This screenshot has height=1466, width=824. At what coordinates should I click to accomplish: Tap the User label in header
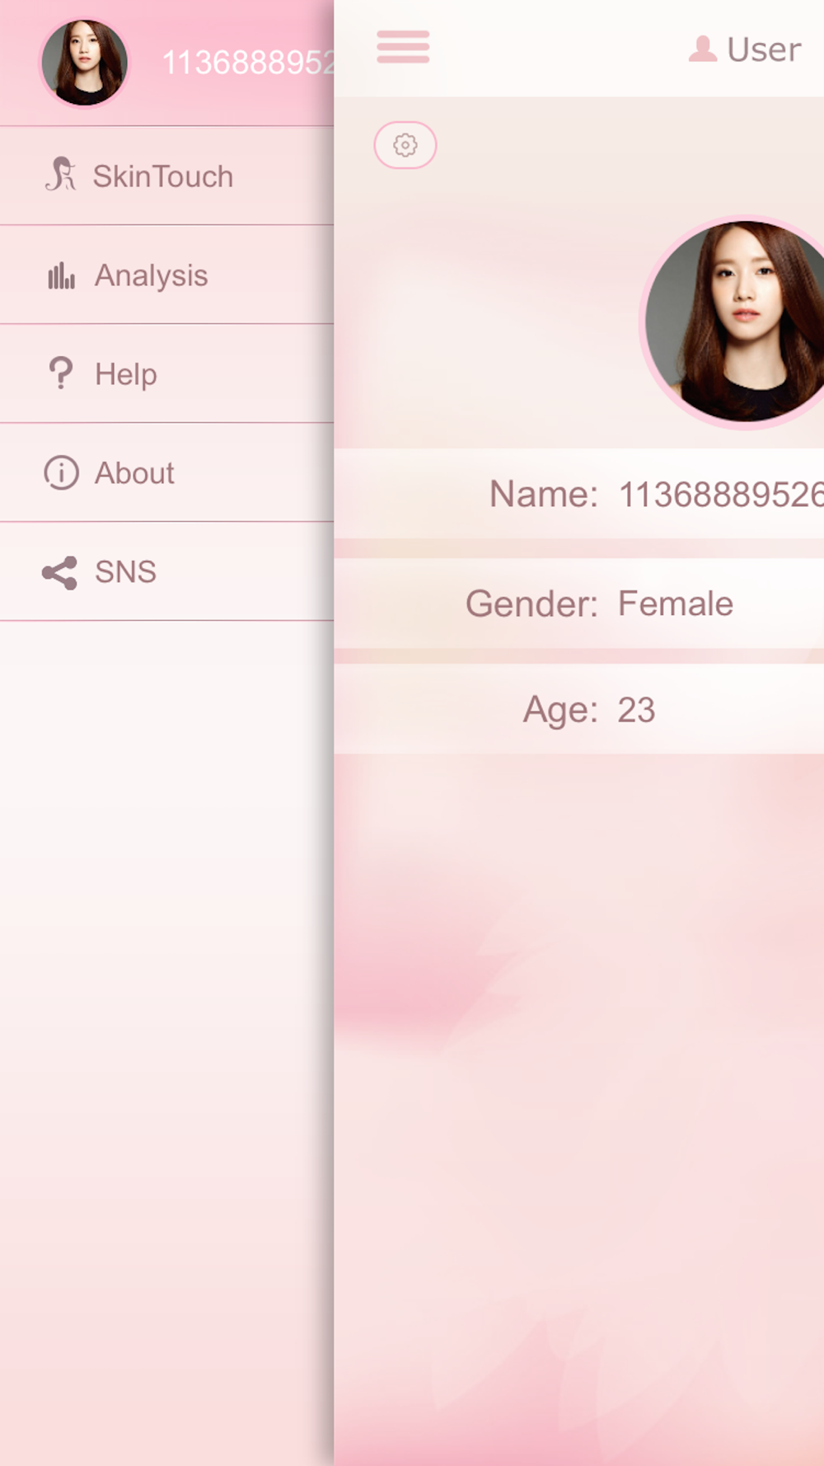point(764,49)
